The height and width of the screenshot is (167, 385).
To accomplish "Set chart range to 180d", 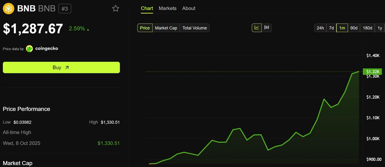I will pos(367,28).
